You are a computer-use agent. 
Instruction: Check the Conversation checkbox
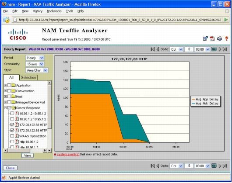[x=9, y=91]
